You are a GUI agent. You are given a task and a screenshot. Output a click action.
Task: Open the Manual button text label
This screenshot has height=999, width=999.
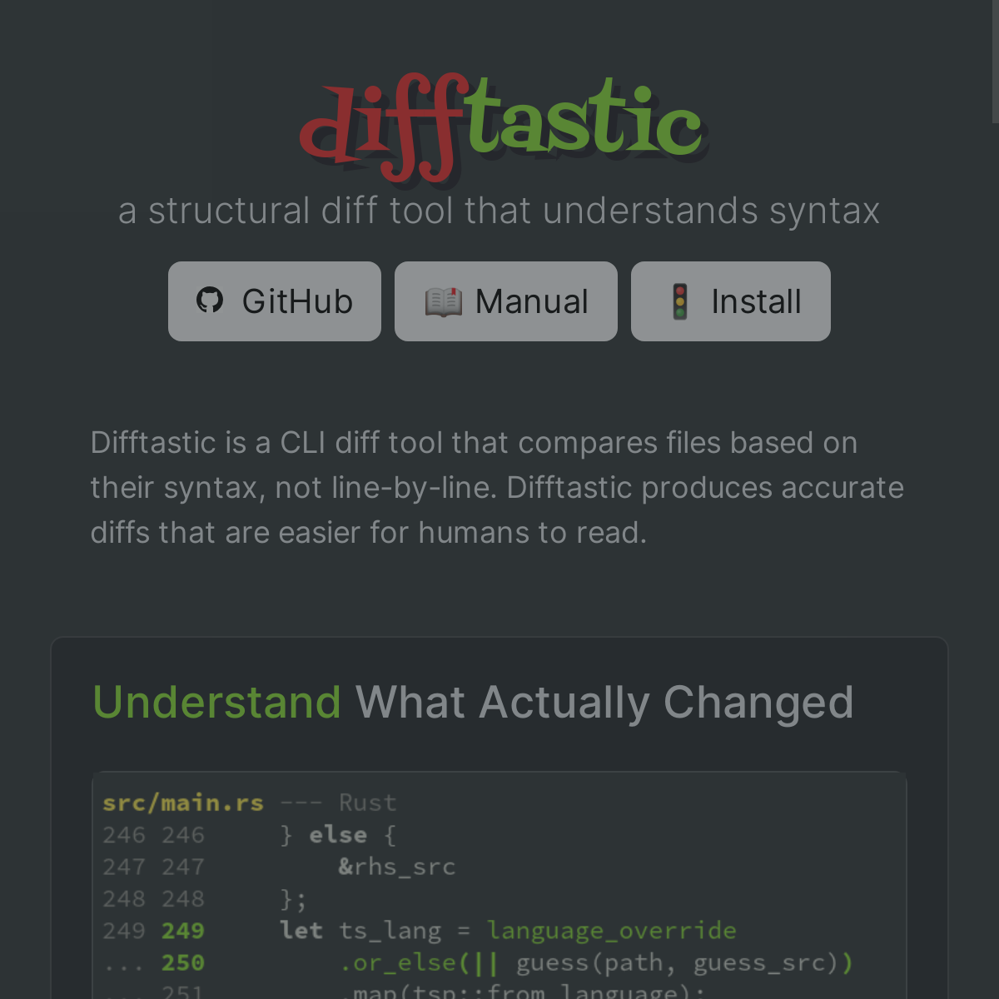(x=531, y=301)
